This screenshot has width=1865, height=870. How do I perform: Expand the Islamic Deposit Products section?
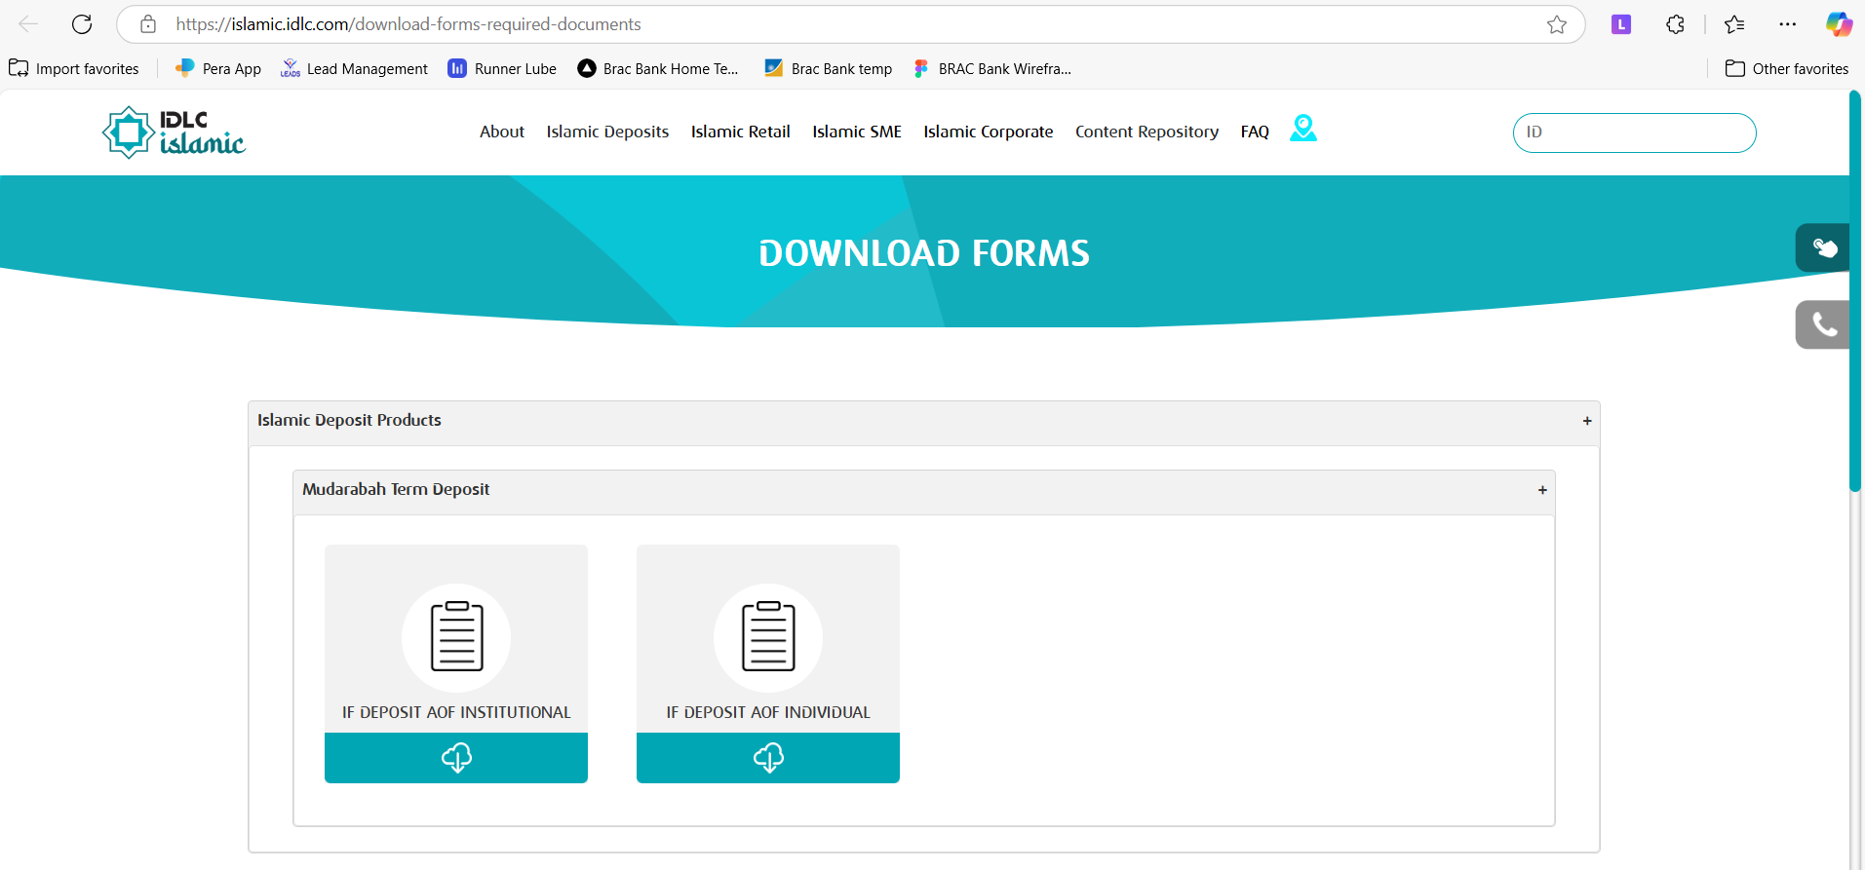(1586, 421)
